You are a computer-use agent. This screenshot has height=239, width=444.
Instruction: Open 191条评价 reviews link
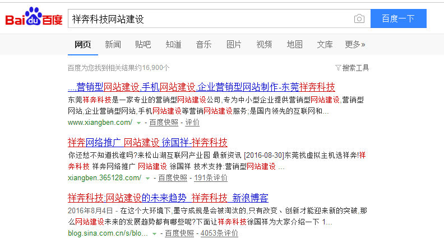tap(211, 178)
